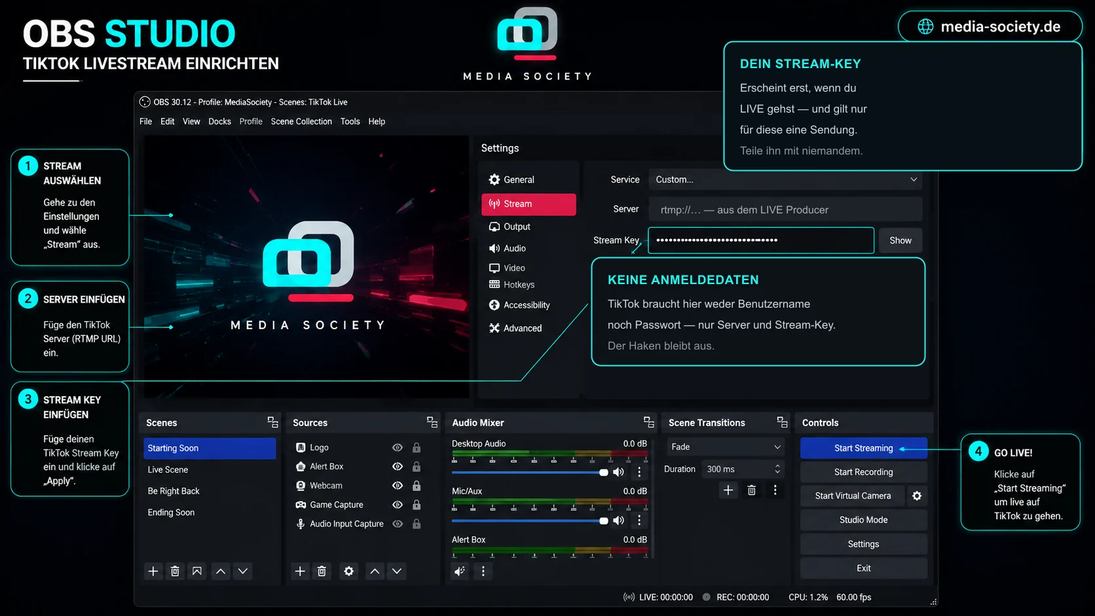The height and width of the screenshot is (616, 1095).
Task: Add a new scene with plus icon
Action: [x=153, y=571]
